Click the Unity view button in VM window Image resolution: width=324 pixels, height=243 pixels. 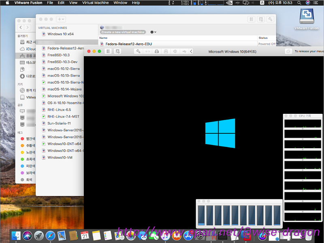coord(288,51)
